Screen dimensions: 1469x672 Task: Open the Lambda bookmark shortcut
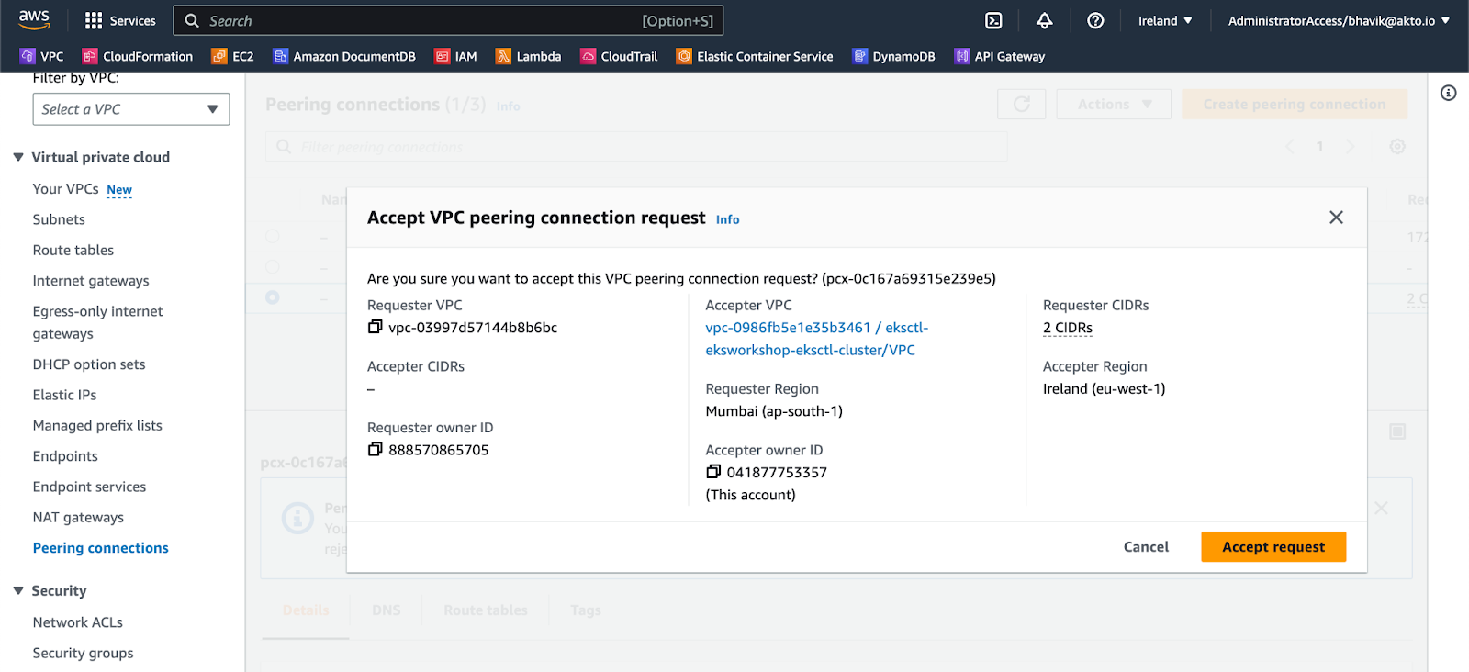(529, 56)
